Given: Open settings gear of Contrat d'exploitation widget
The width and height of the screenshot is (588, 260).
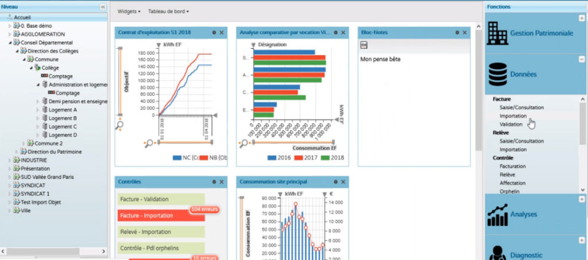Looking at the screenshot, I should click(214, 33).
